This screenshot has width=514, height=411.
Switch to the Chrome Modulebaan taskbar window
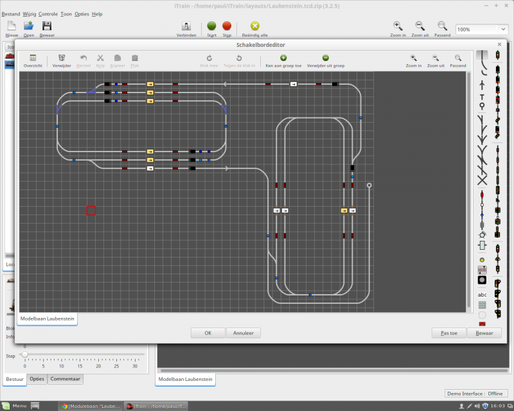pyautogui.click(x=91, y=406)
